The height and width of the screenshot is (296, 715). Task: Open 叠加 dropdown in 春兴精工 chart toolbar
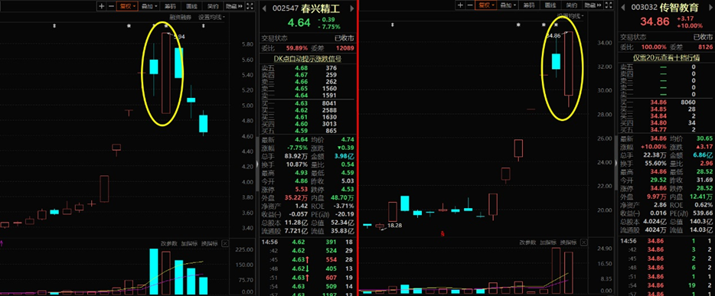[149, 6]
